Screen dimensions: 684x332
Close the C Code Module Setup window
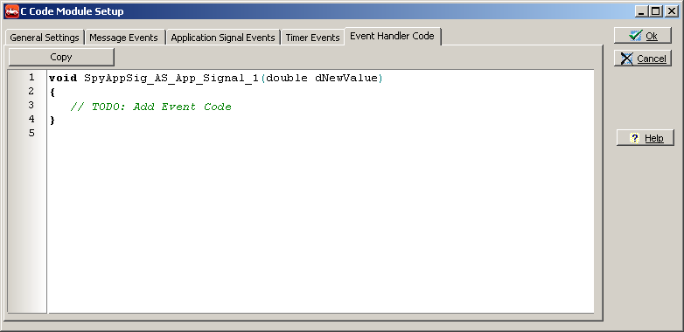(671, 11)
